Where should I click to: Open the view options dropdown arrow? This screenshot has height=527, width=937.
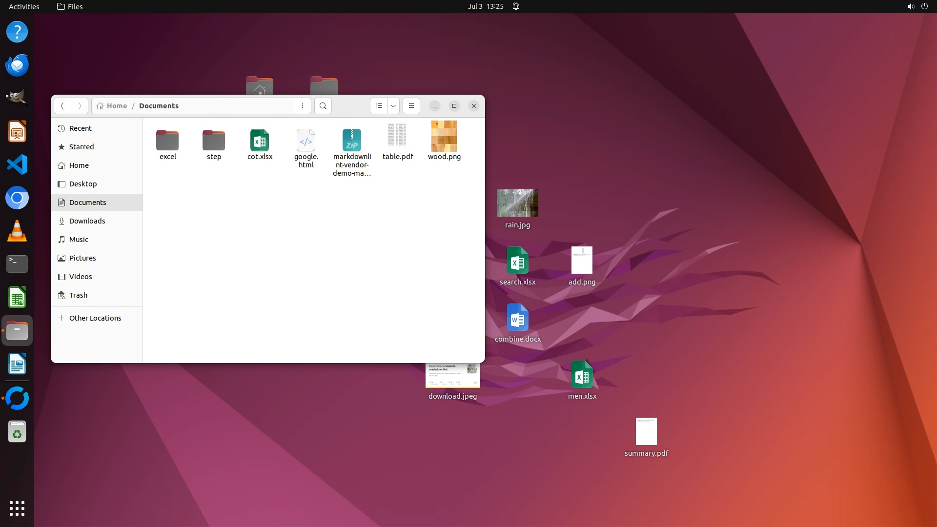393,106
